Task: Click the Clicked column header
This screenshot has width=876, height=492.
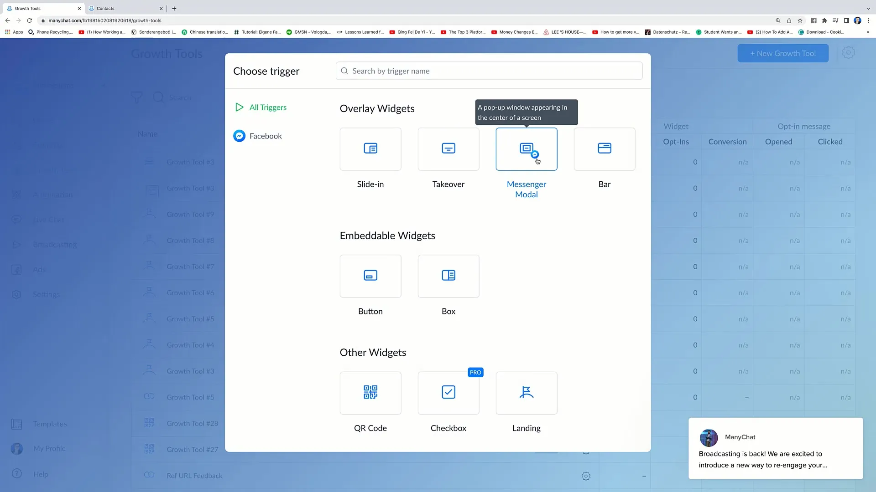Action: click(x=830, y=142)
